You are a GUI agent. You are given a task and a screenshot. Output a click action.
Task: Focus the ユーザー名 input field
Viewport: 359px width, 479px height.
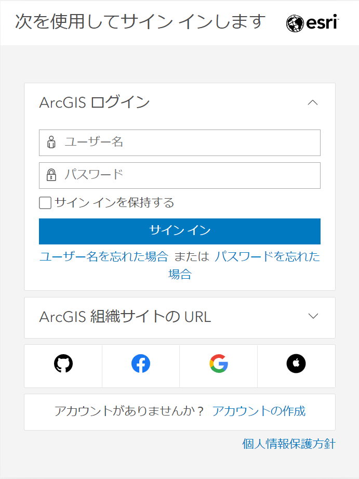[180, 143]
